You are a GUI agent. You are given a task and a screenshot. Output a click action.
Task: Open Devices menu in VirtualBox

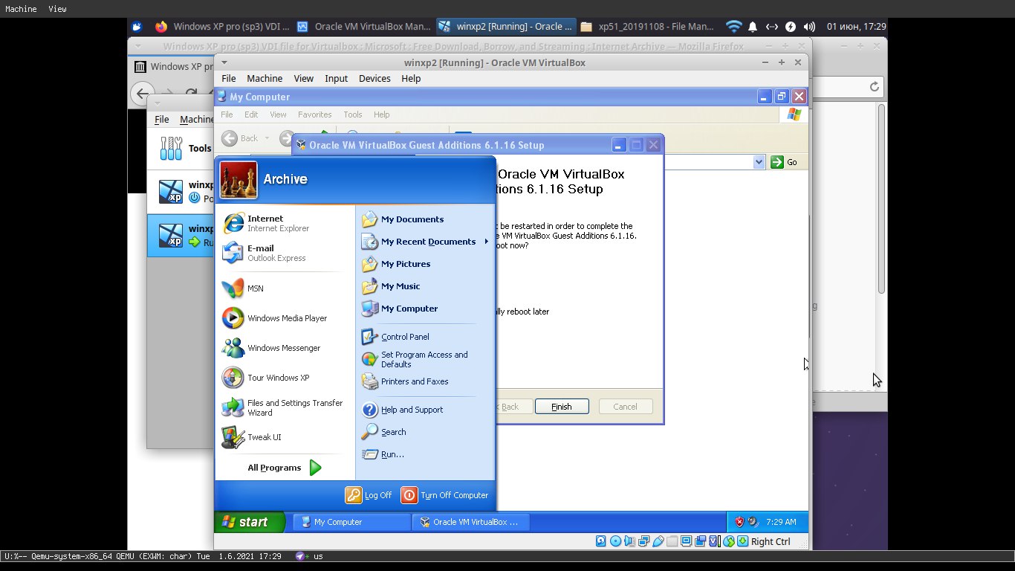374,78
